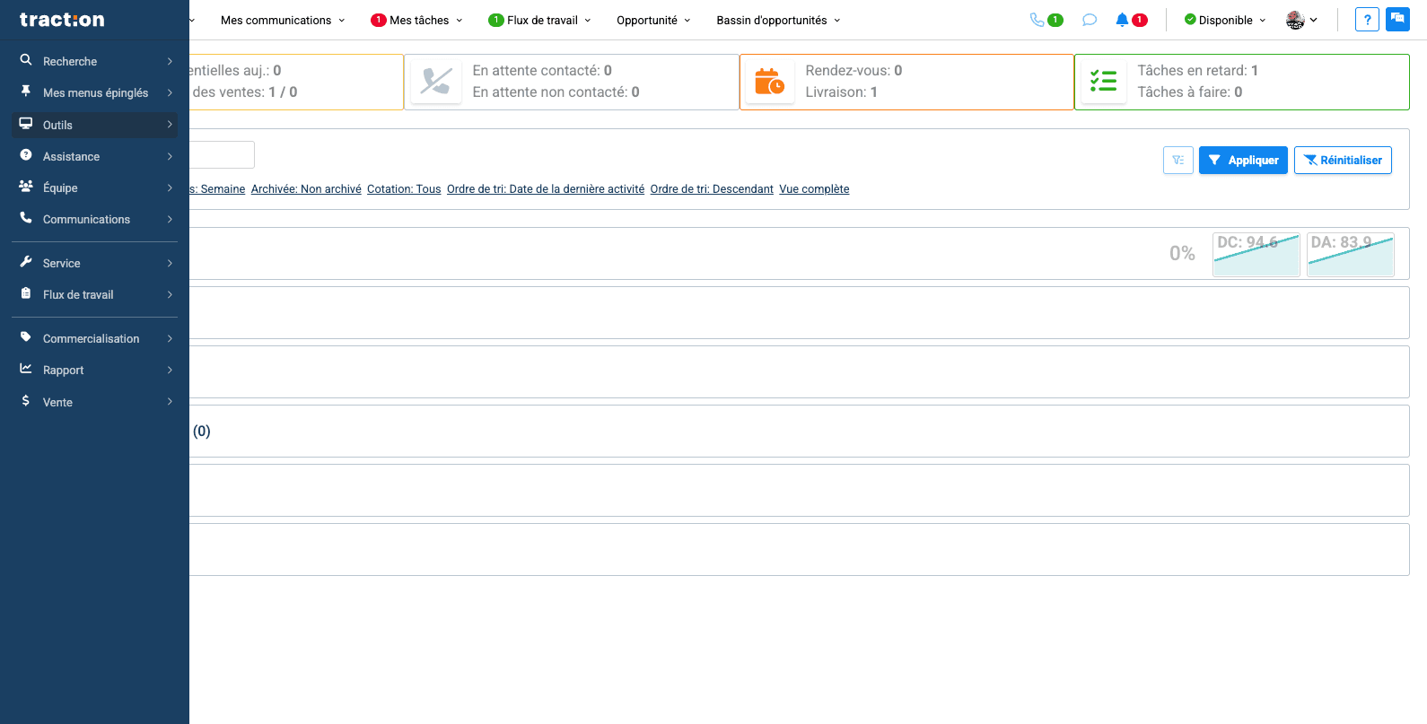Open the Bassin d'opportunités dropdown
The image size is (1427, 724).
(778, 20)
